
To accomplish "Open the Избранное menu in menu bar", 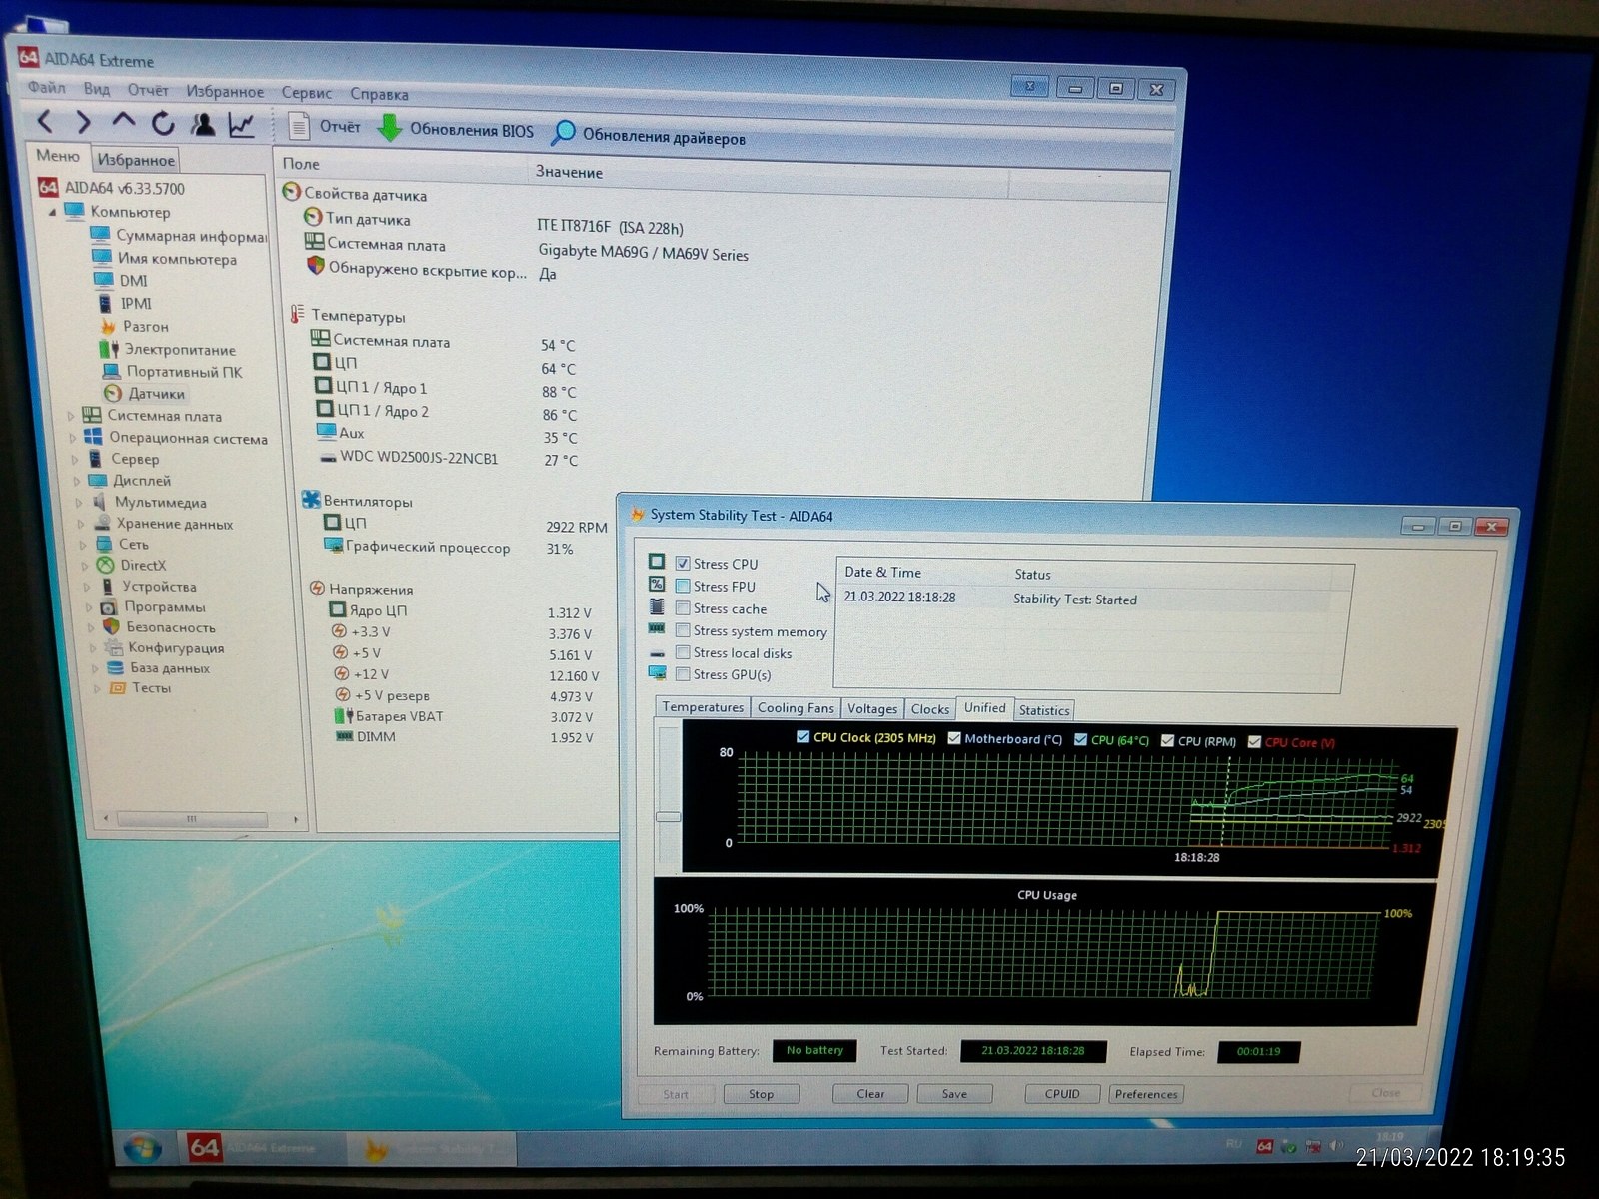I will (x=225, y=92).
